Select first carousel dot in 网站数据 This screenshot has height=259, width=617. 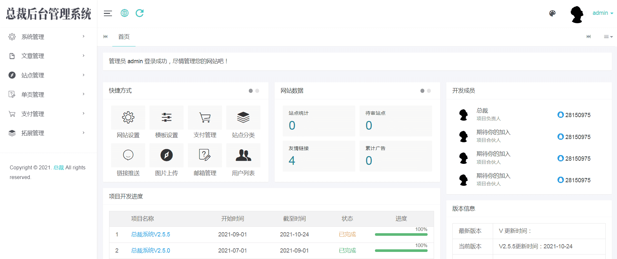[x=422, y=91]
